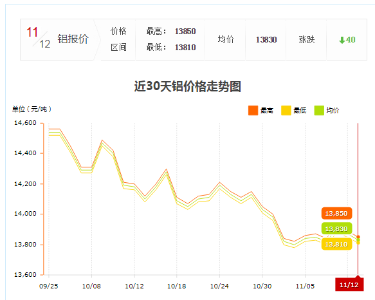Click the 11/12 date icon
The width and height of the screenshot is (375, 300).
click(x=38, y=37)
